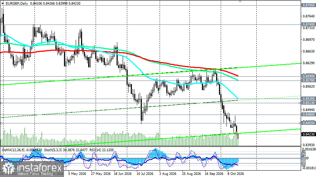Image resolution: width=316 pixels, height=177 pixels.
Task: Click the 0.85620 price scale value
Action: tap(309, 87)
